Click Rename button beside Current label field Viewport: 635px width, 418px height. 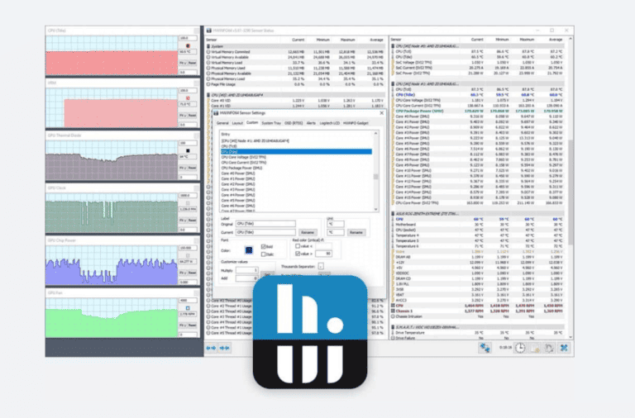point(308,232)
